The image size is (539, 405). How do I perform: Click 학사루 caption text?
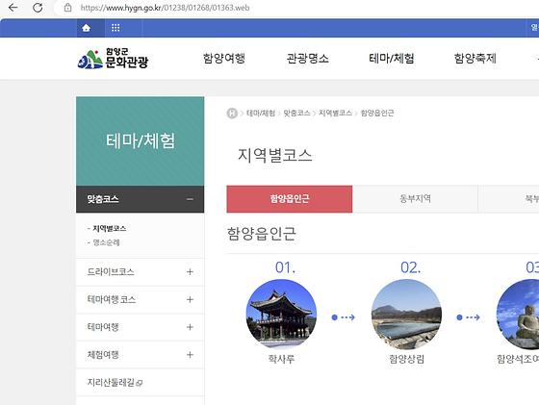click(281, 359)
